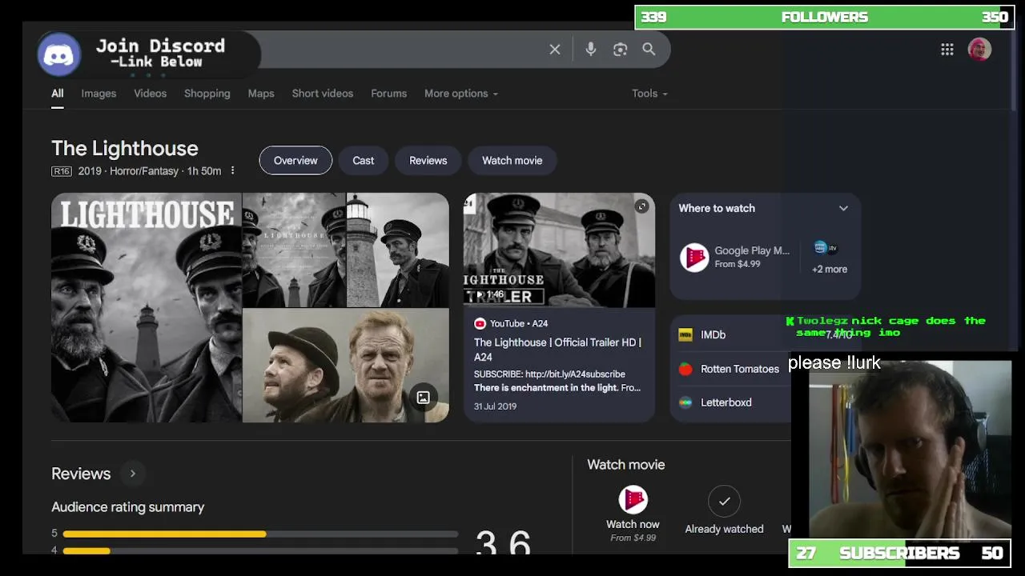The height and width of the screenshot is (576, 1025).
Task: Click the 31 Jul 2019 date text
Action: coord(495,406)
